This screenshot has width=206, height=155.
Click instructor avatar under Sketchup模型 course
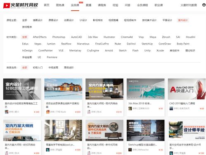pos(130,150)
